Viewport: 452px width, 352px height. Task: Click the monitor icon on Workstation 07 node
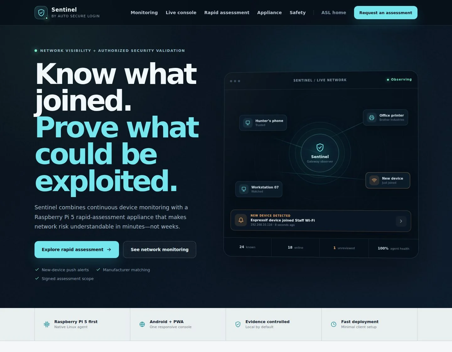(244, 189)
